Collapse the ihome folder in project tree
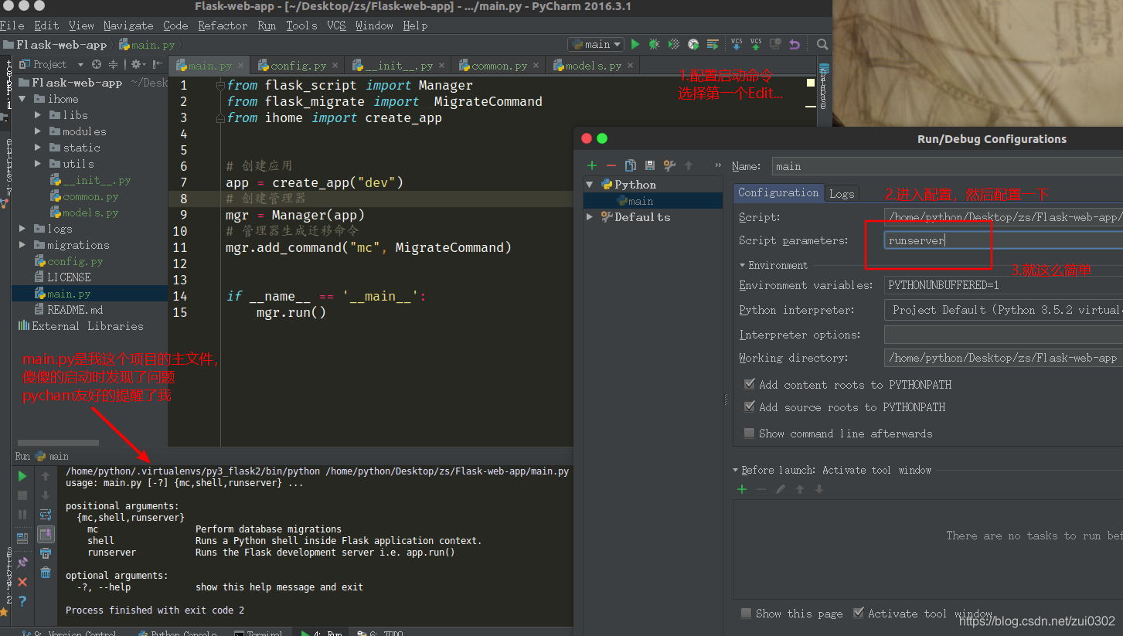This screenshot has height=636, width=1123. point(22,99)
